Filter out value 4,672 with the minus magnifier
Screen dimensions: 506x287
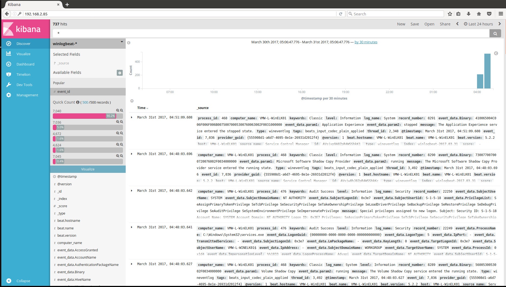tap(122, 133)
